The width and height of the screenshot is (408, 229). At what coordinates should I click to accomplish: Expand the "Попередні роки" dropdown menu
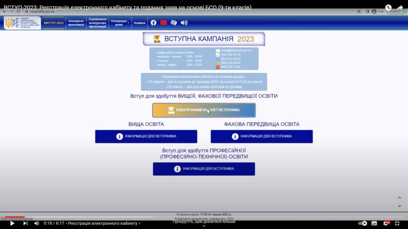[x=120, y=23]
